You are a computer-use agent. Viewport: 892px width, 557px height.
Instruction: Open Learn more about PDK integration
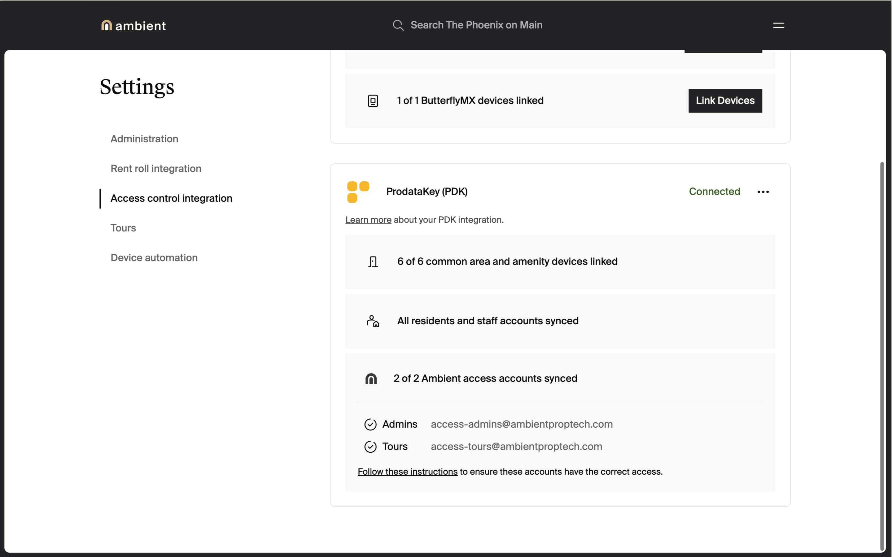point(368,220)
